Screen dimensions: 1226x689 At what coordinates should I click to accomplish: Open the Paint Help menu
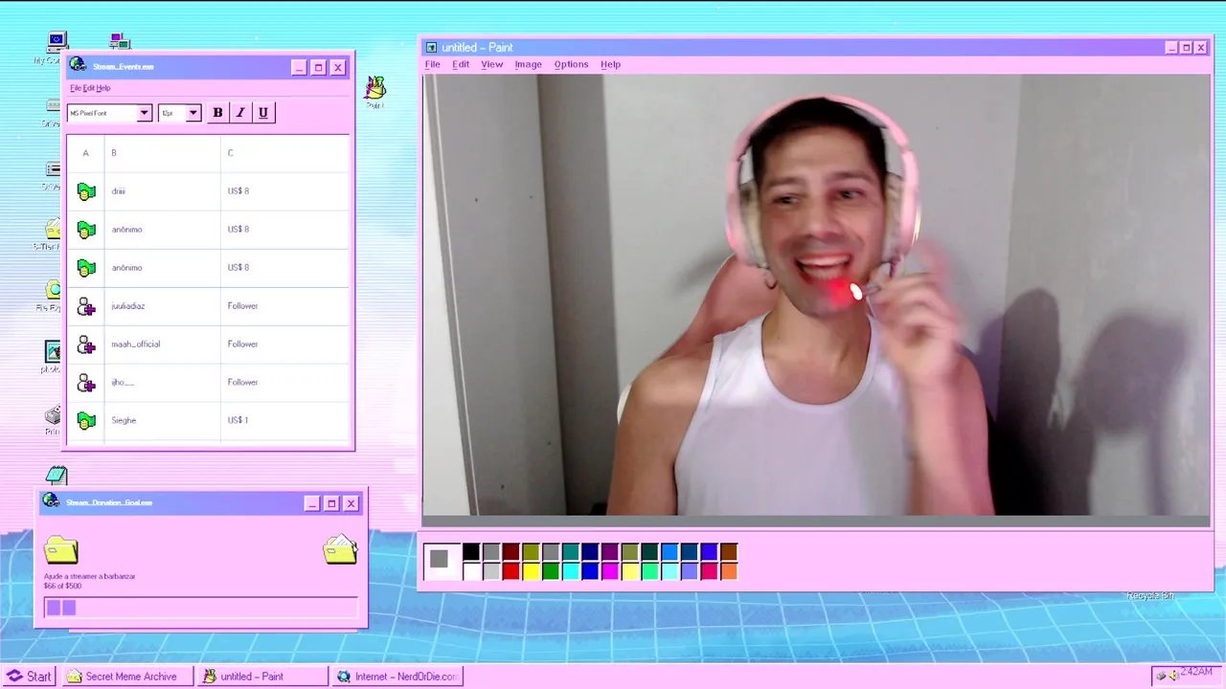(611, 64)
